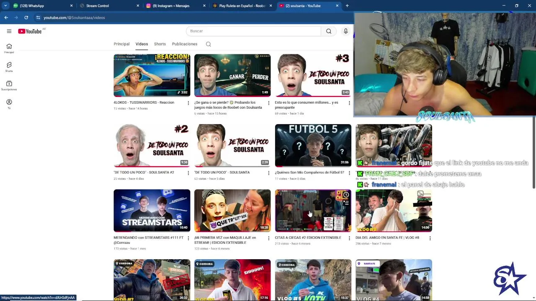Screen dimensions: 536x301
Task: Click the magnifier search button
Action: click(329, 31)
